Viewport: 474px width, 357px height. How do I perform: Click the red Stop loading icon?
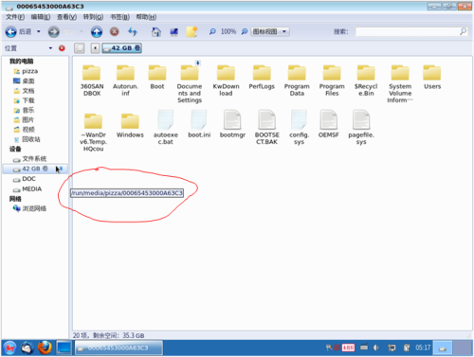[x=115, y=31]
